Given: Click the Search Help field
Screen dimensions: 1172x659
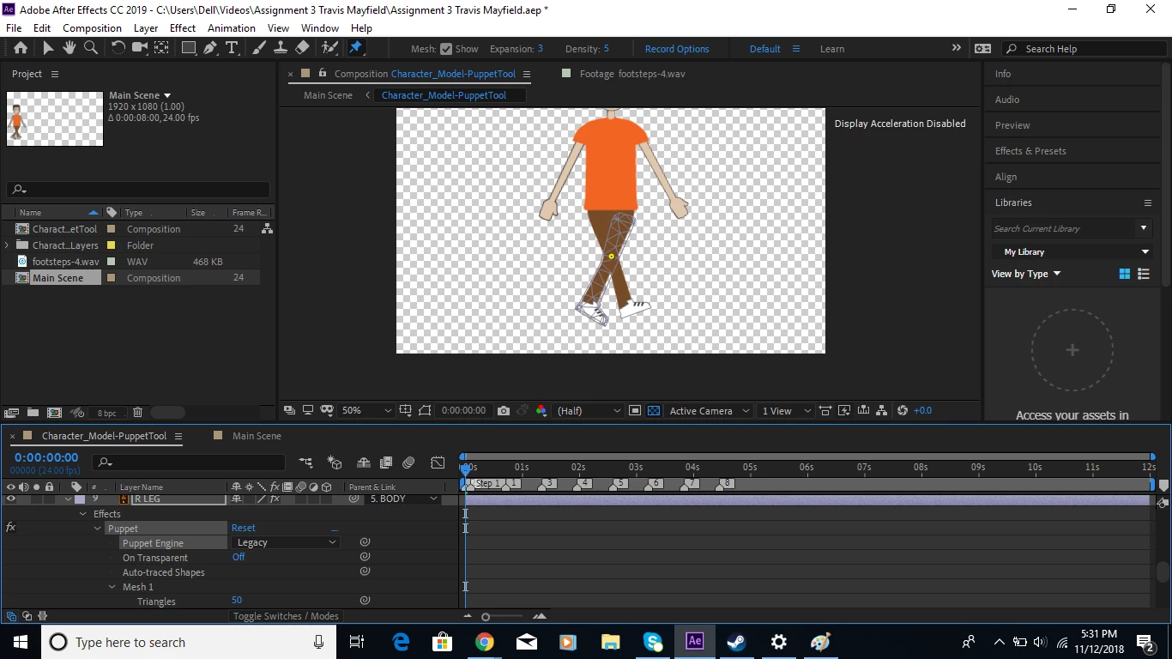Looking at the screenshot, I should 1085,49.
